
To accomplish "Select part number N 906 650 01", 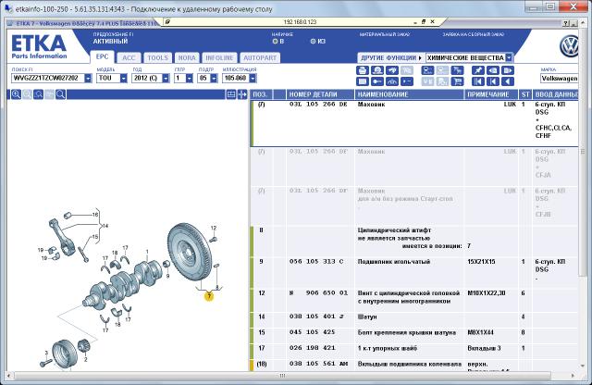I will coord(318,293).
